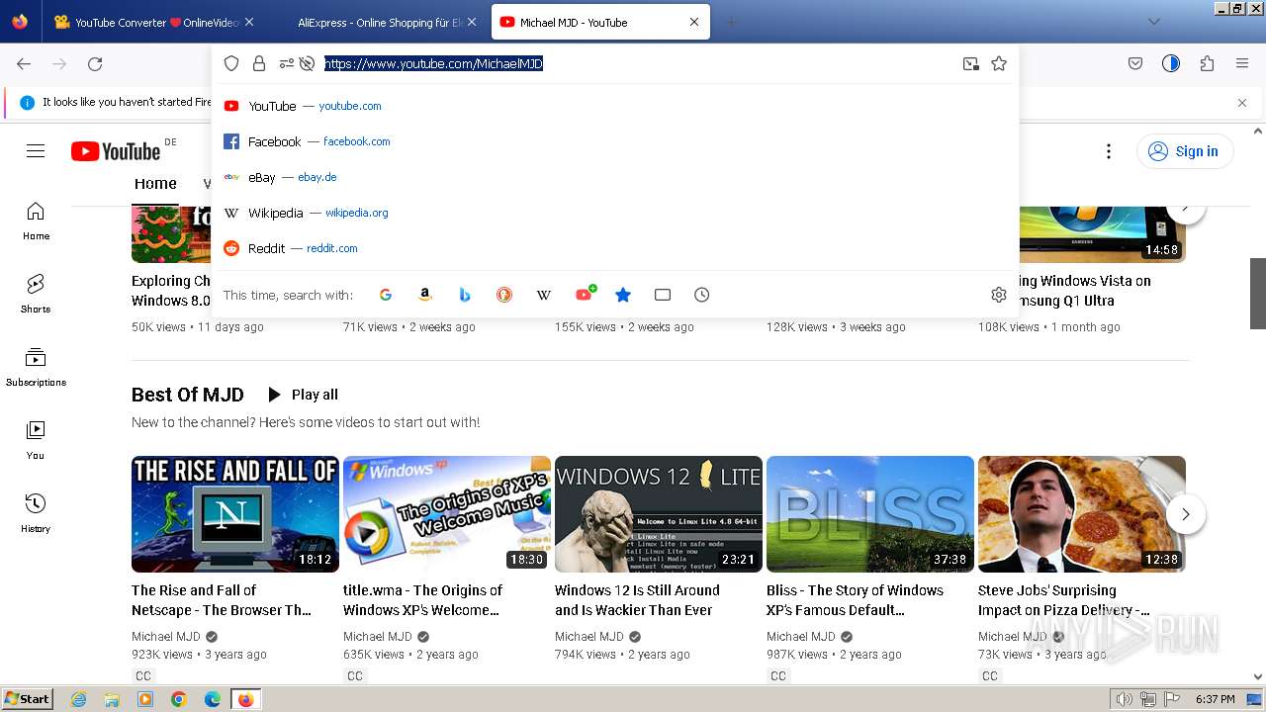Click the browser Back arrow
This screenshot has height=712, width=1266.
(24, 63)
